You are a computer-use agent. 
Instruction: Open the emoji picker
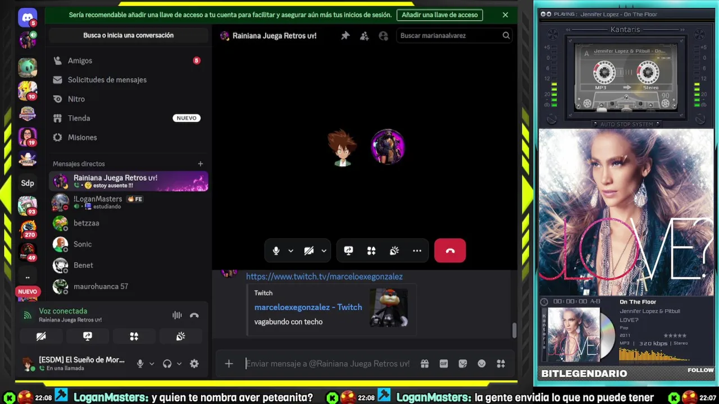click(x=481, y=364)
